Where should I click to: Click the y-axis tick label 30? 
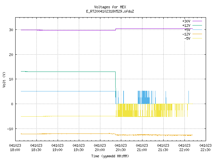11,30
